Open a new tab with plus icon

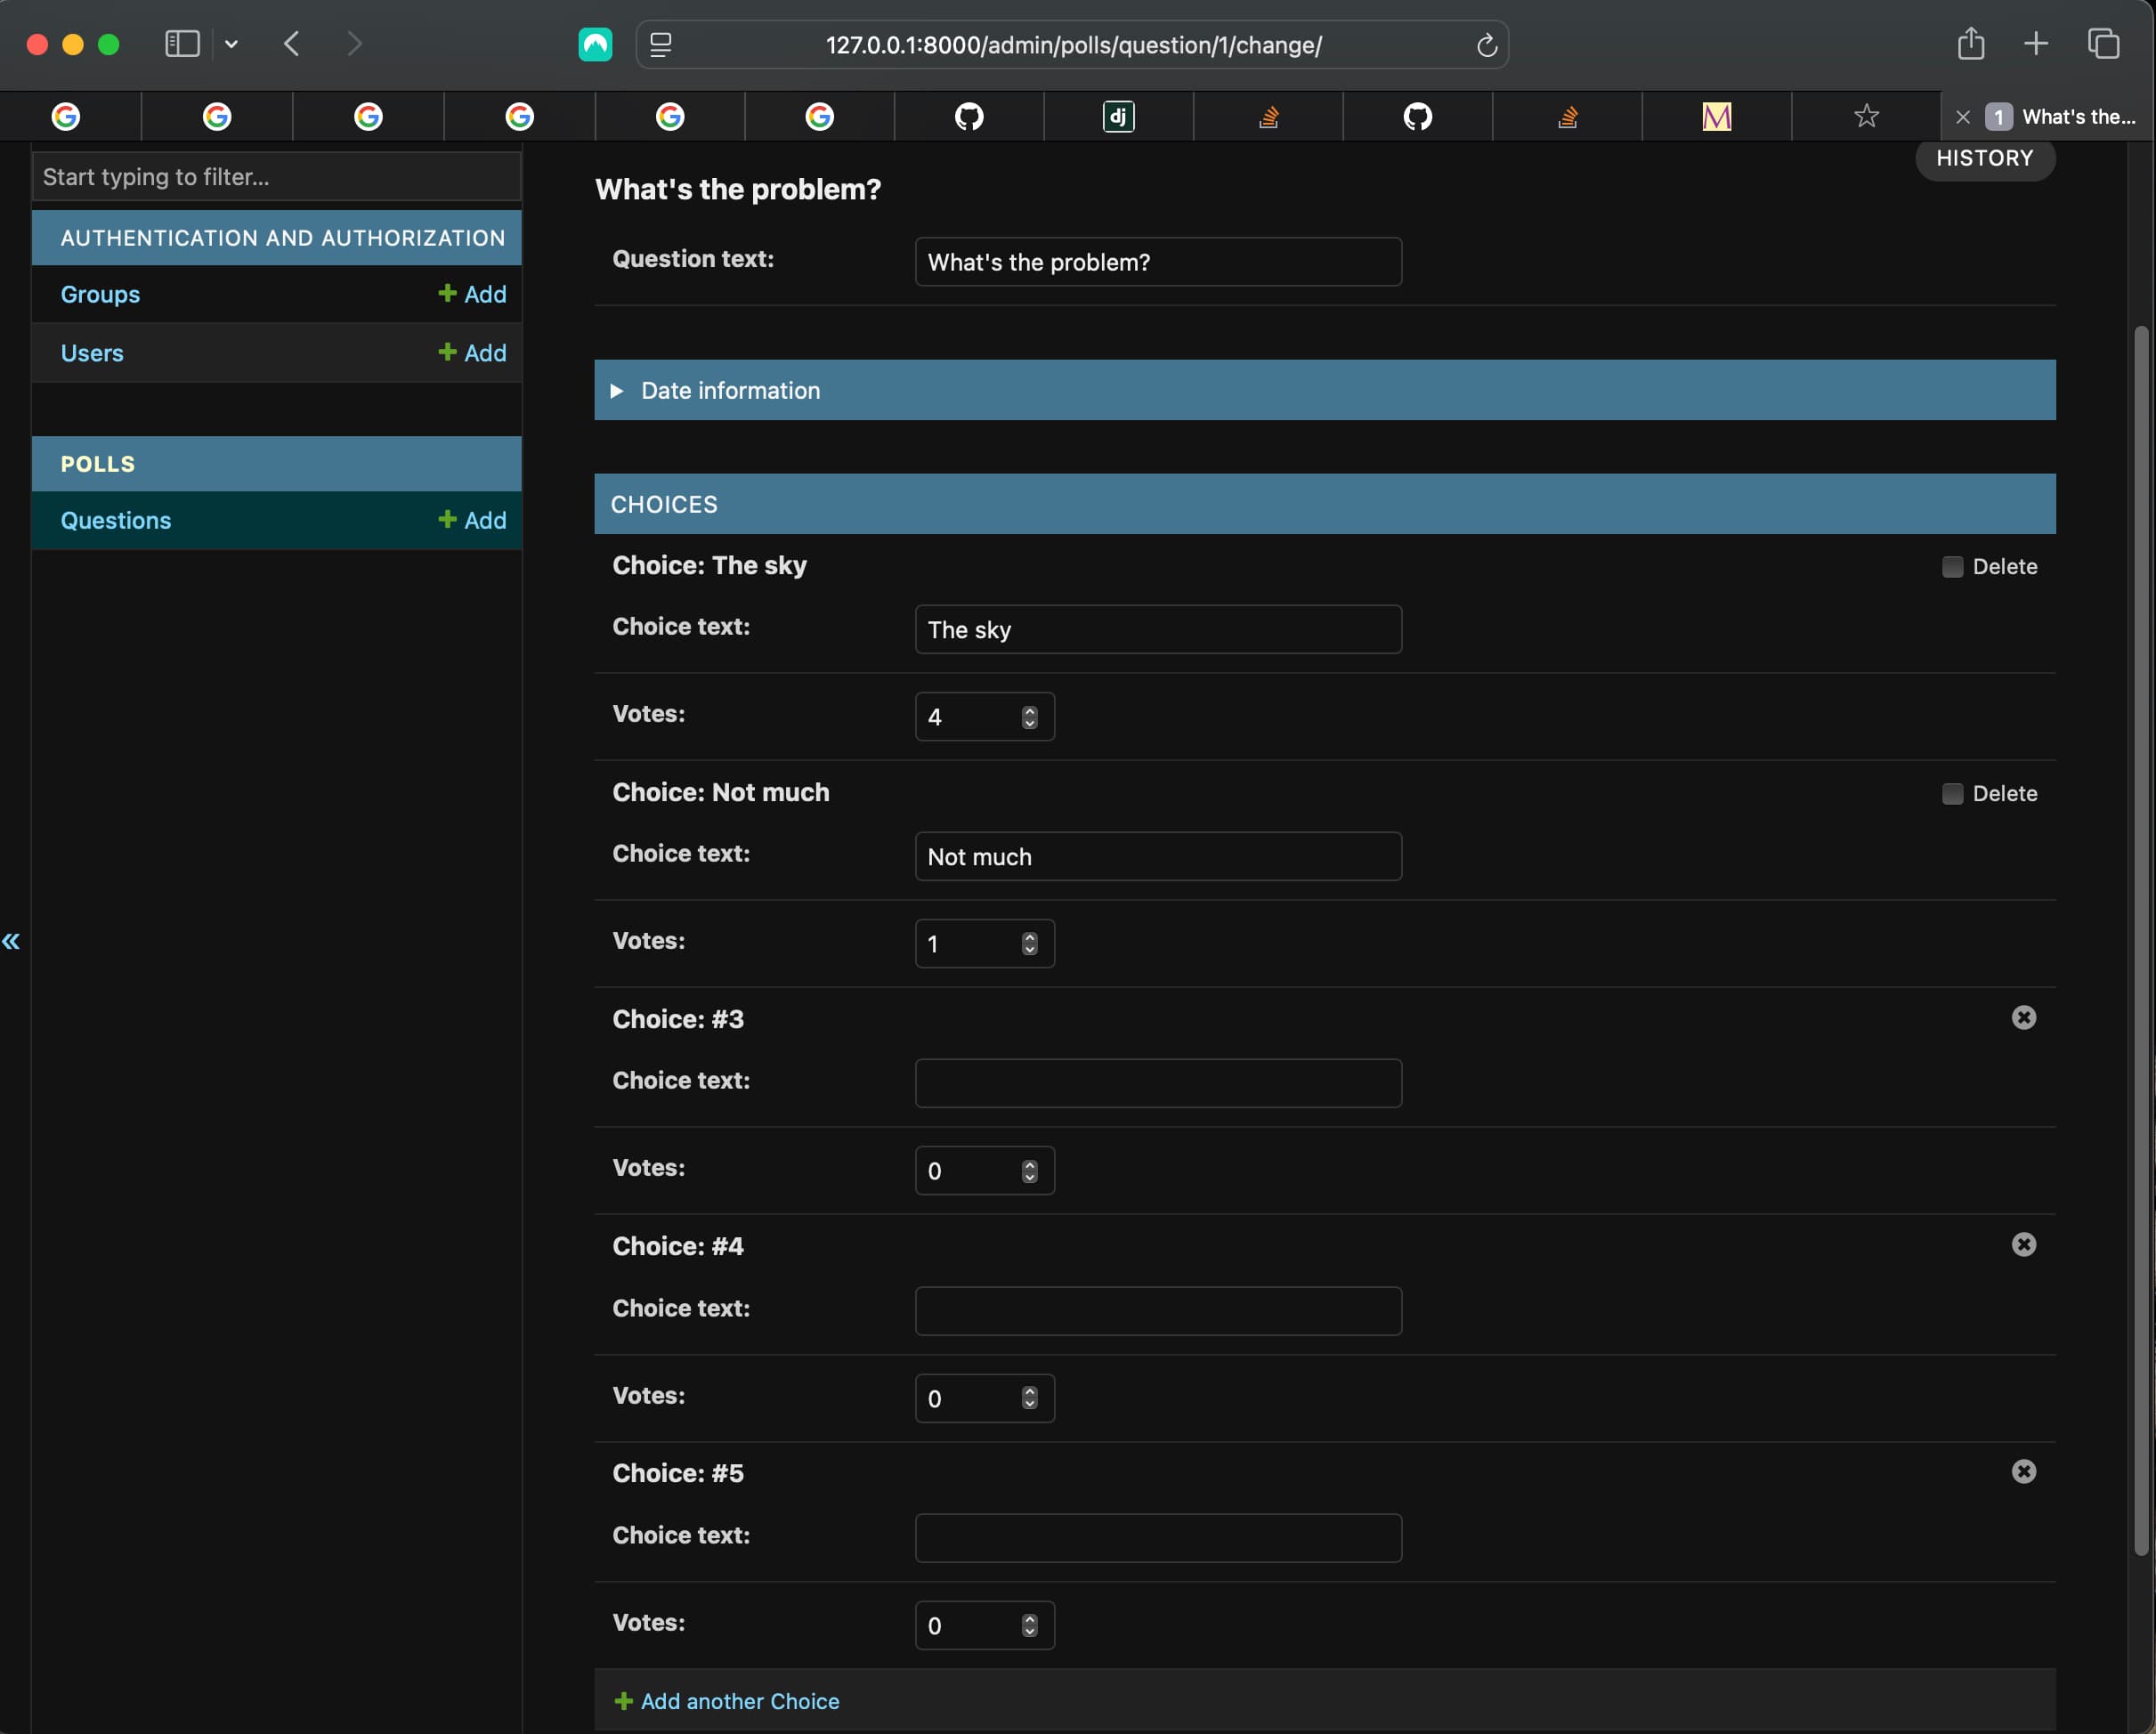2036,44
